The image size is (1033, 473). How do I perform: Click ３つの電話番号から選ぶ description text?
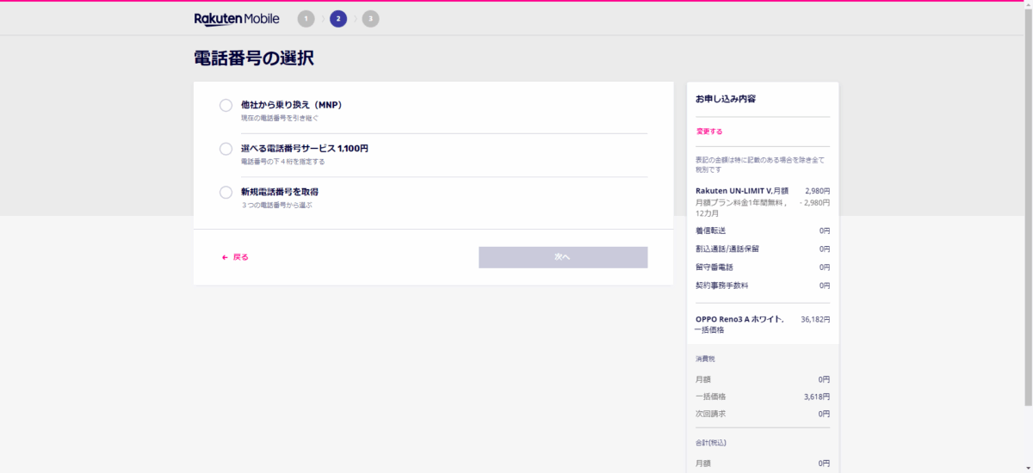276,206
